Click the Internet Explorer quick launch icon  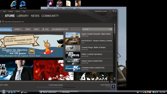(x=15, y=92)
